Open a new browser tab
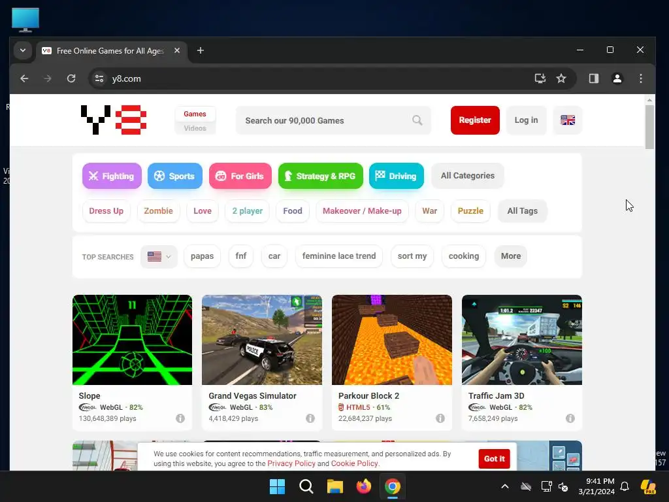Image resolution: width=669 pixels, height=502 pixels. tap(200, 51)
